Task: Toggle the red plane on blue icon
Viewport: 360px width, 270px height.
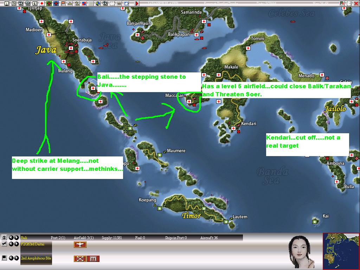Action: [x=56, y=4]
